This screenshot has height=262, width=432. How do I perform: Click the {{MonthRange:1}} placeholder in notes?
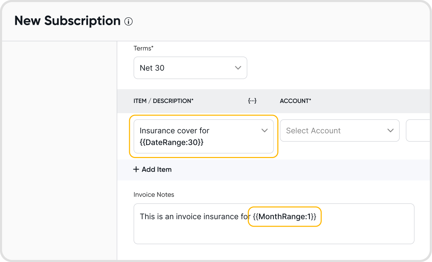click(x=285, y=217)
